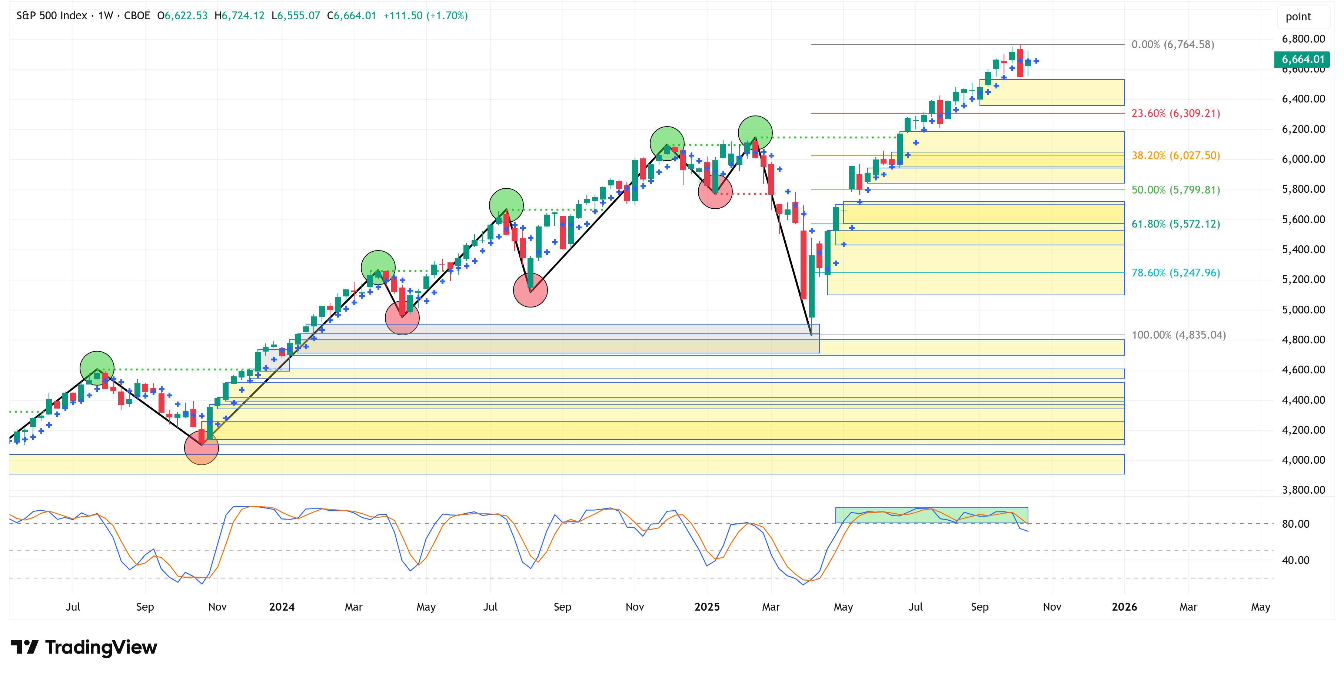
Task: Click the red swing-low circle at August 2024 low
Action: (530, 291)
